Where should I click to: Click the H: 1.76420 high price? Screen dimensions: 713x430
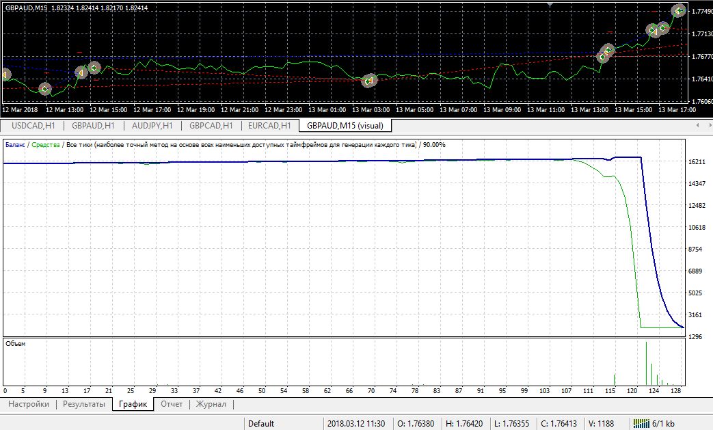[x=464, y=424]
